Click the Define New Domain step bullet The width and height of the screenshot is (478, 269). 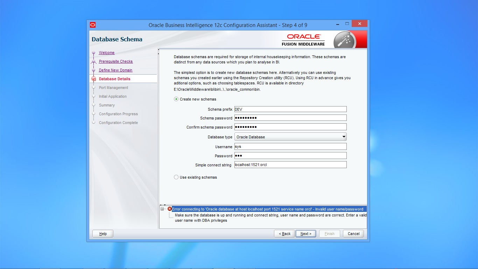93,70
